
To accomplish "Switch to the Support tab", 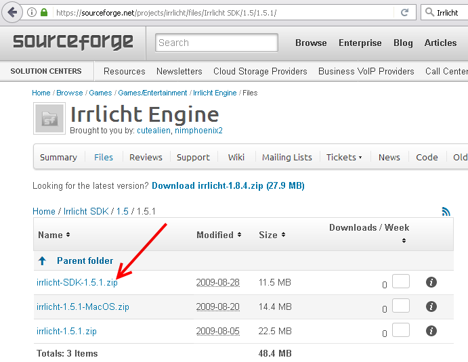I will coord(193,157).
